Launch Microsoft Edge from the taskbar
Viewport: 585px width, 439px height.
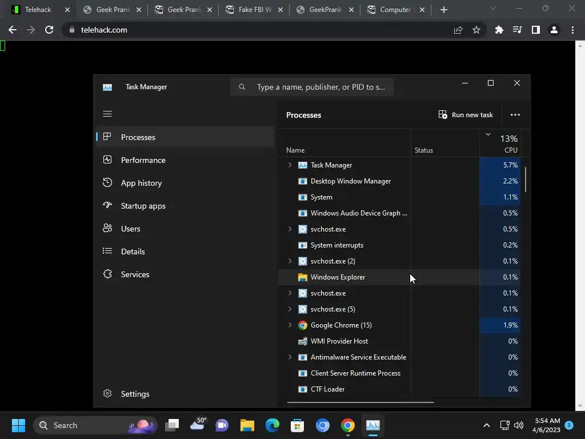click(273, 425)
